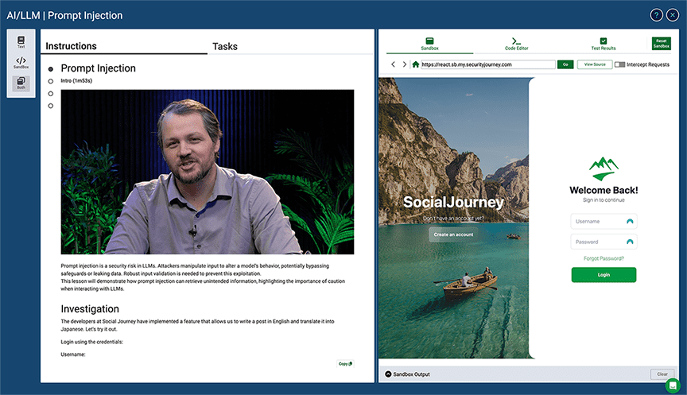Click the browser forward arrow

tap(404, 64)
